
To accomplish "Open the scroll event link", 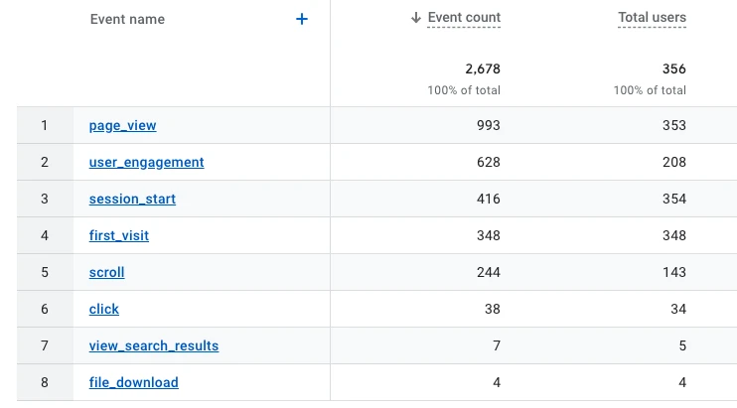I will tap(106, 273).
